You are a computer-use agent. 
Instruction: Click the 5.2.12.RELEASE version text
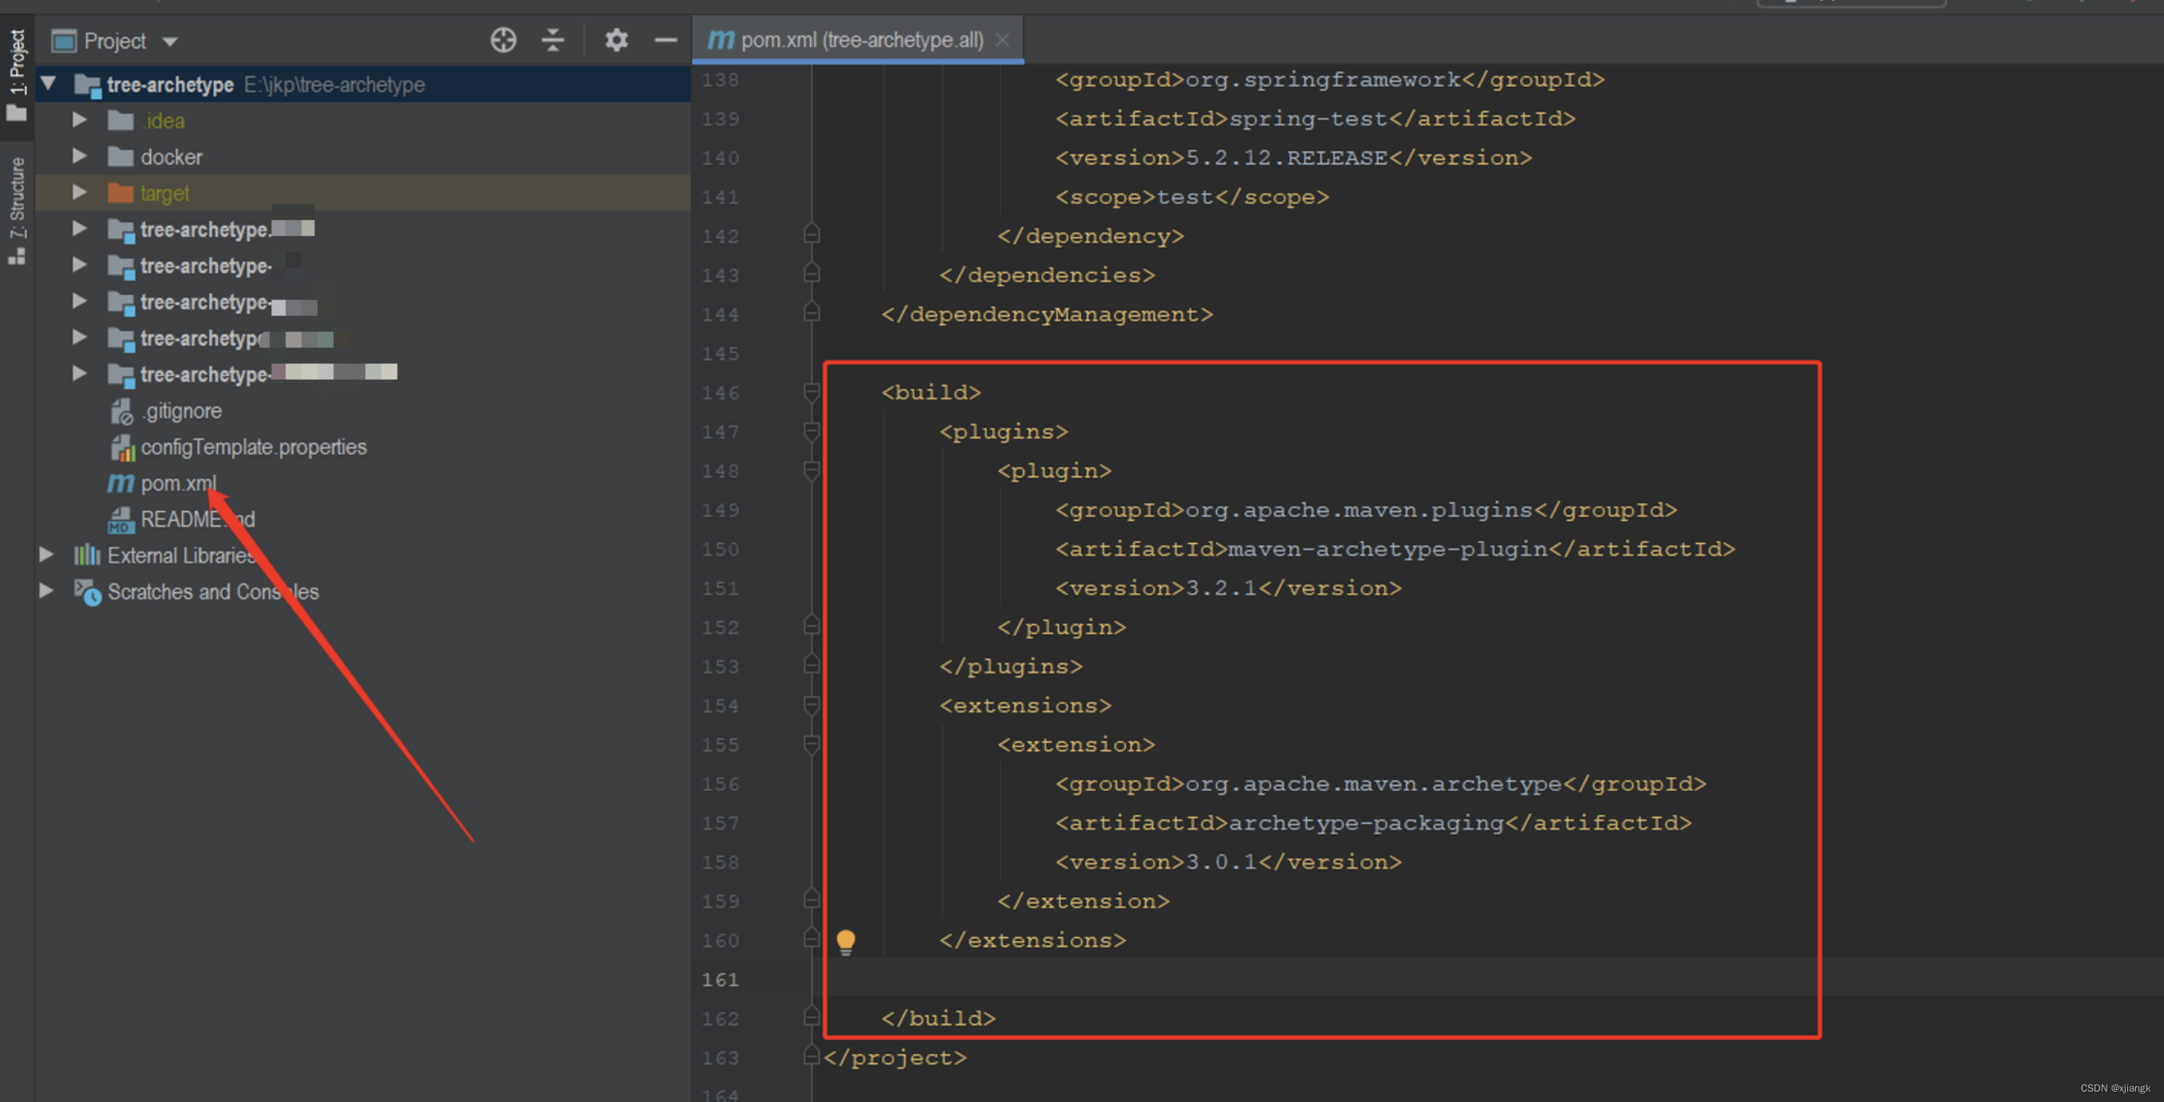click(x=1286, y=158)
